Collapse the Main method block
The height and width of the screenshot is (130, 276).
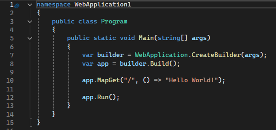tap(30, 38)
